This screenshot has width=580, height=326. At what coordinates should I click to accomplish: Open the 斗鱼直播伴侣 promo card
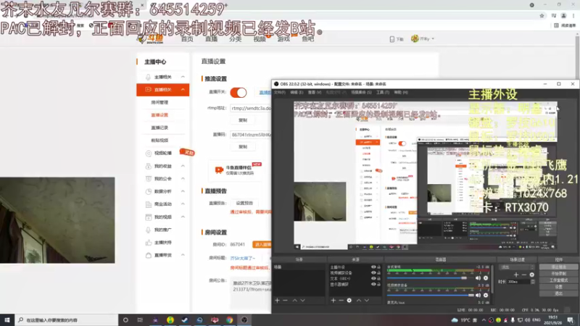click(x=235, y=170)
